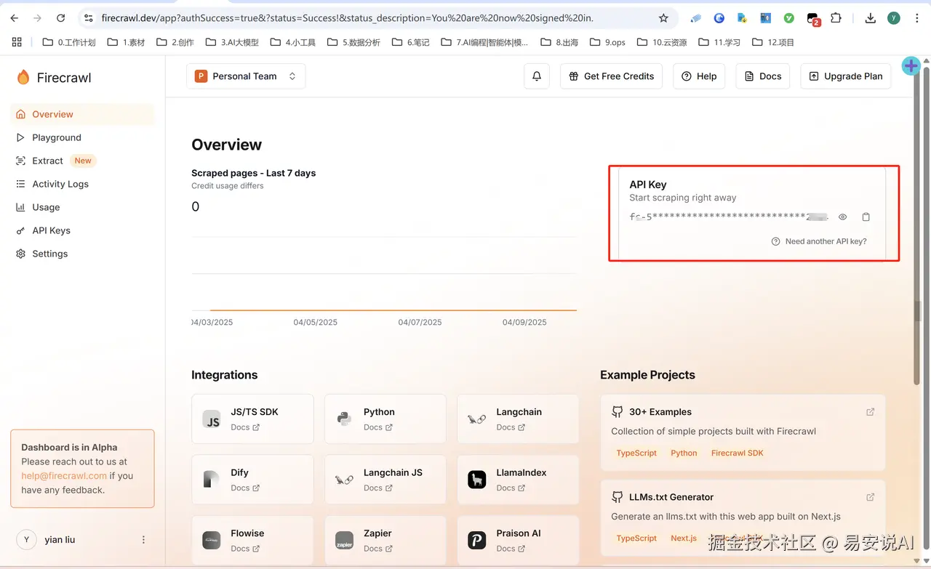Click the Firecrawl flame logo
The image size is (931, 569).
(x=23, y=78)
